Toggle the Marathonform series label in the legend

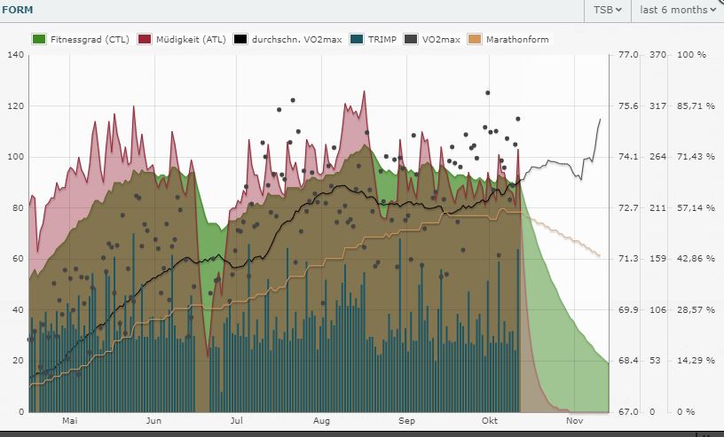(x=517, y=40)
